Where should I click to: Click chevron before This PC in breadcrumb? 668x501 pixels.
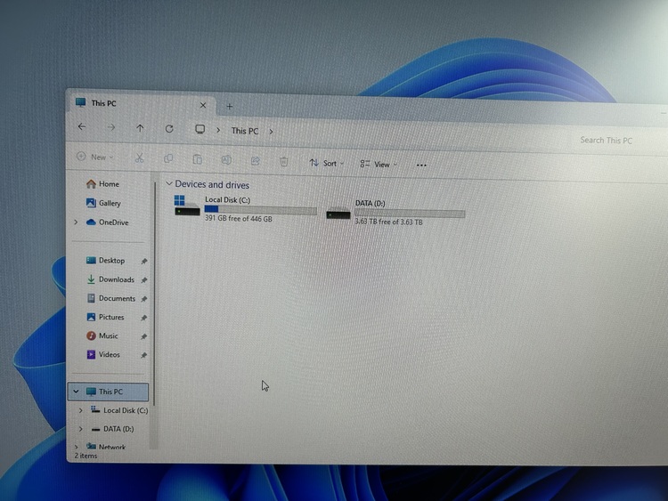218,130
